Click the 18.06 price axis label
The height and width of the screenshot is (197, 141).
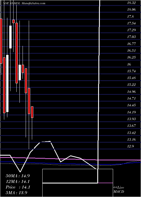pos(131,10)
